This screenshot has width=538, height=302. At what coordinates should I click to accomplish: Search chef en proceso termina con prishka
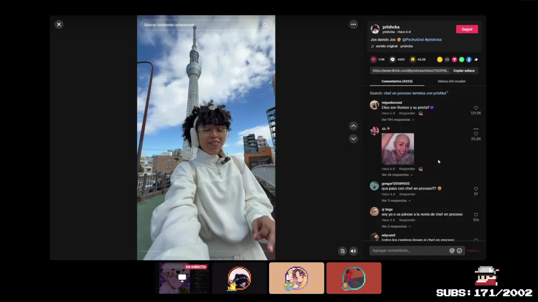415,93
